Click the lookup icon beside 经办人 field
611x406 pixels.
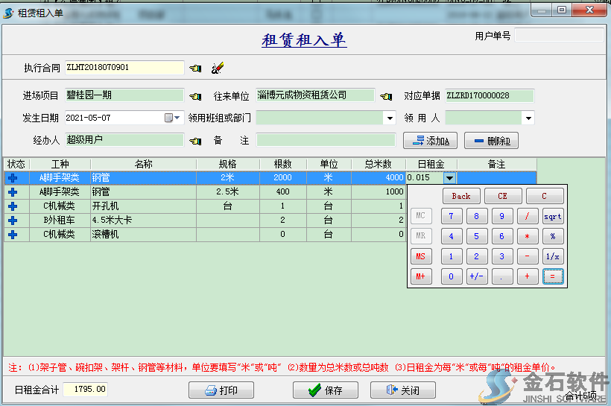(x=195, y=140)
